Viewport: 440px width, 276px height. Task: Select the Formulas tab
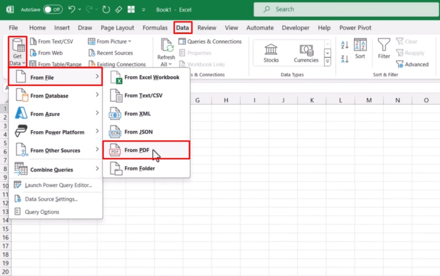(155, 28)
